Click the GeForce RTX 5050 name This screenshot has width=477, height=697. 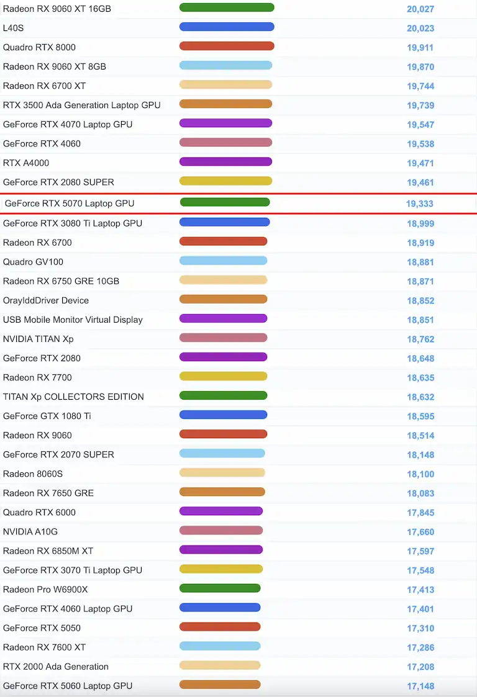pyautogui.click(x=42, y=628)
